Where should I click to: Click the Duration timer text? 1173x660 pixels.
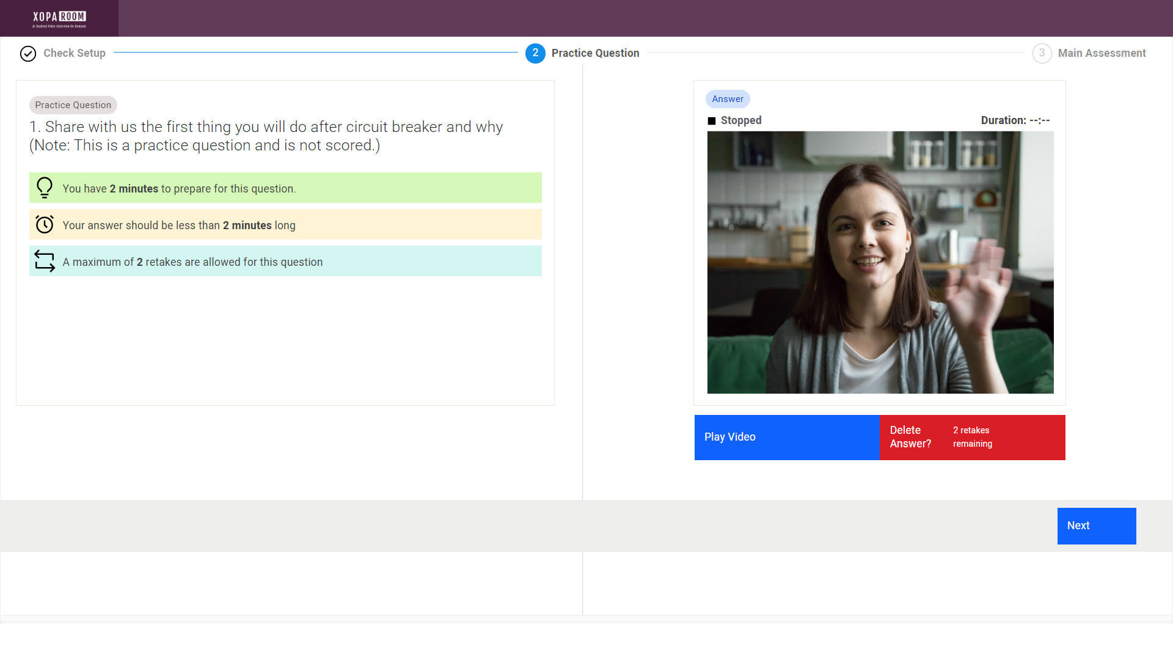click(x=1015, y=120)
